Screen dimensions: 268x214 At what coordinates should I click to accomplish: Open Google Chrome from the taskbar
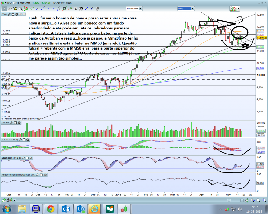click(x=51, y=209)
